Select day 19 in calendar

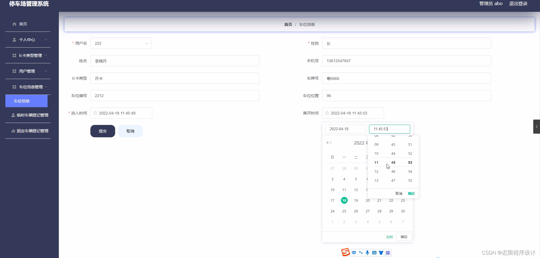pyautogui.click(x=356, y=200)
